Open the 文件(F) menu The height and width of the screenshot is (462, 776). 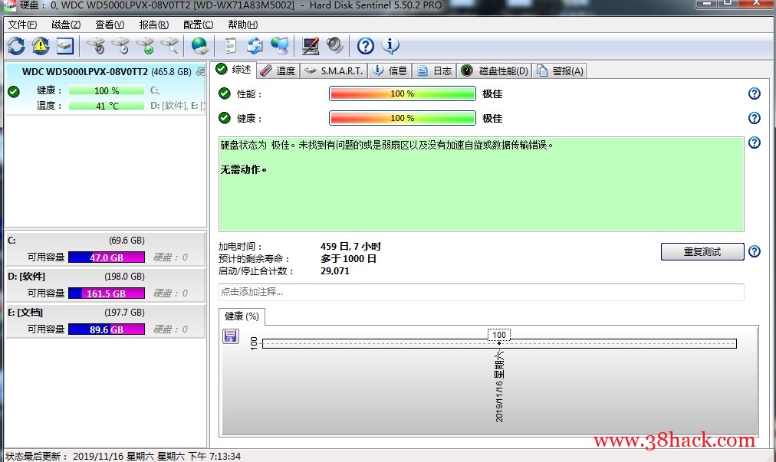click(22, 25)
